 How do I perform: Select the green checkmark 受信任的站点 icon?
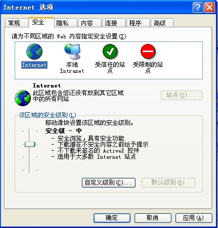110,52
